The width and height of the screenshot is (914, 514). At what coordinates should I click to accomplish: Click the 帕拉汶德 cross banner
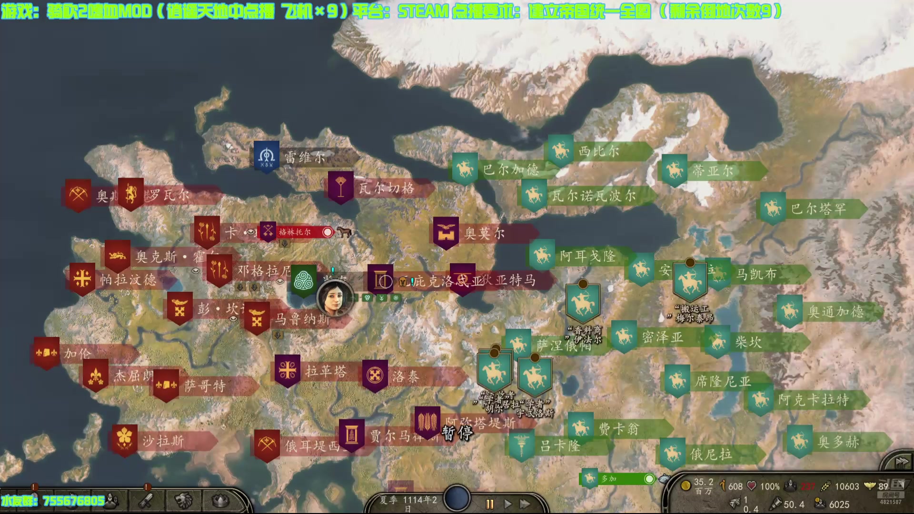tap(82, 279)
